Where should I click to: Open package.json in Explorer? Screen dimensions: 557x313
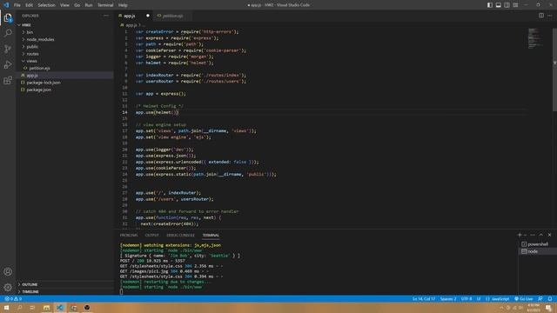click(x=38, y=90)
